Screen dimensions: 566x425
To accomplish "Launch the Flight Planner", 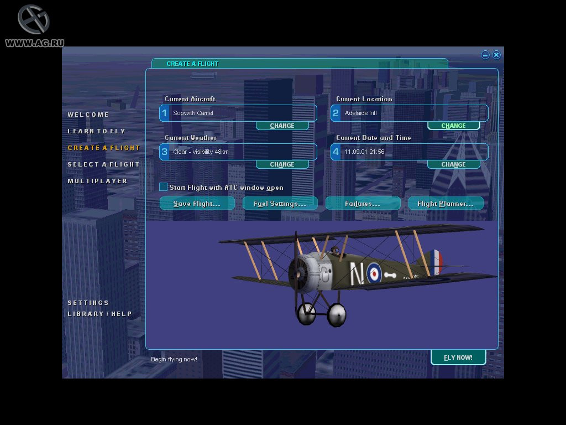I will coord(446,204).
